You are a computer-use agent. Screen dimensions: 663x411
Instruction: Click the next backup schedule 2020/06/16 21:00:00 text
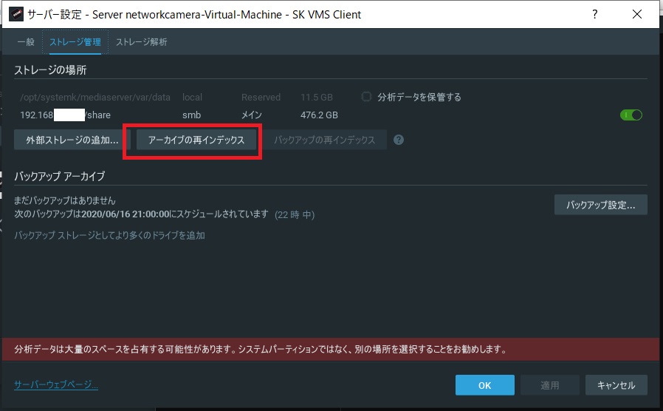coord(142,214)
